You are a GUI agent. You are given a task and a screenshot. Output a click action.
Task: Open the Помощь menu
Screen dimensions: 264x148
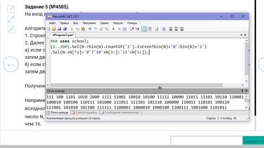click(132, 23)
